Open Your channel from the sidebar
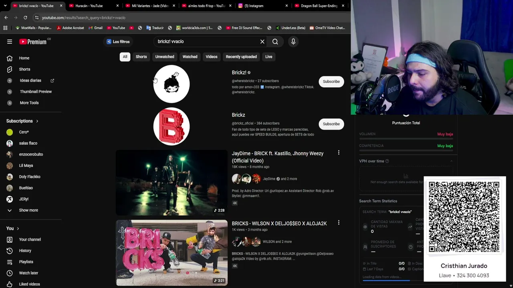The image size is (513, 288). click(x=30, y=240)
